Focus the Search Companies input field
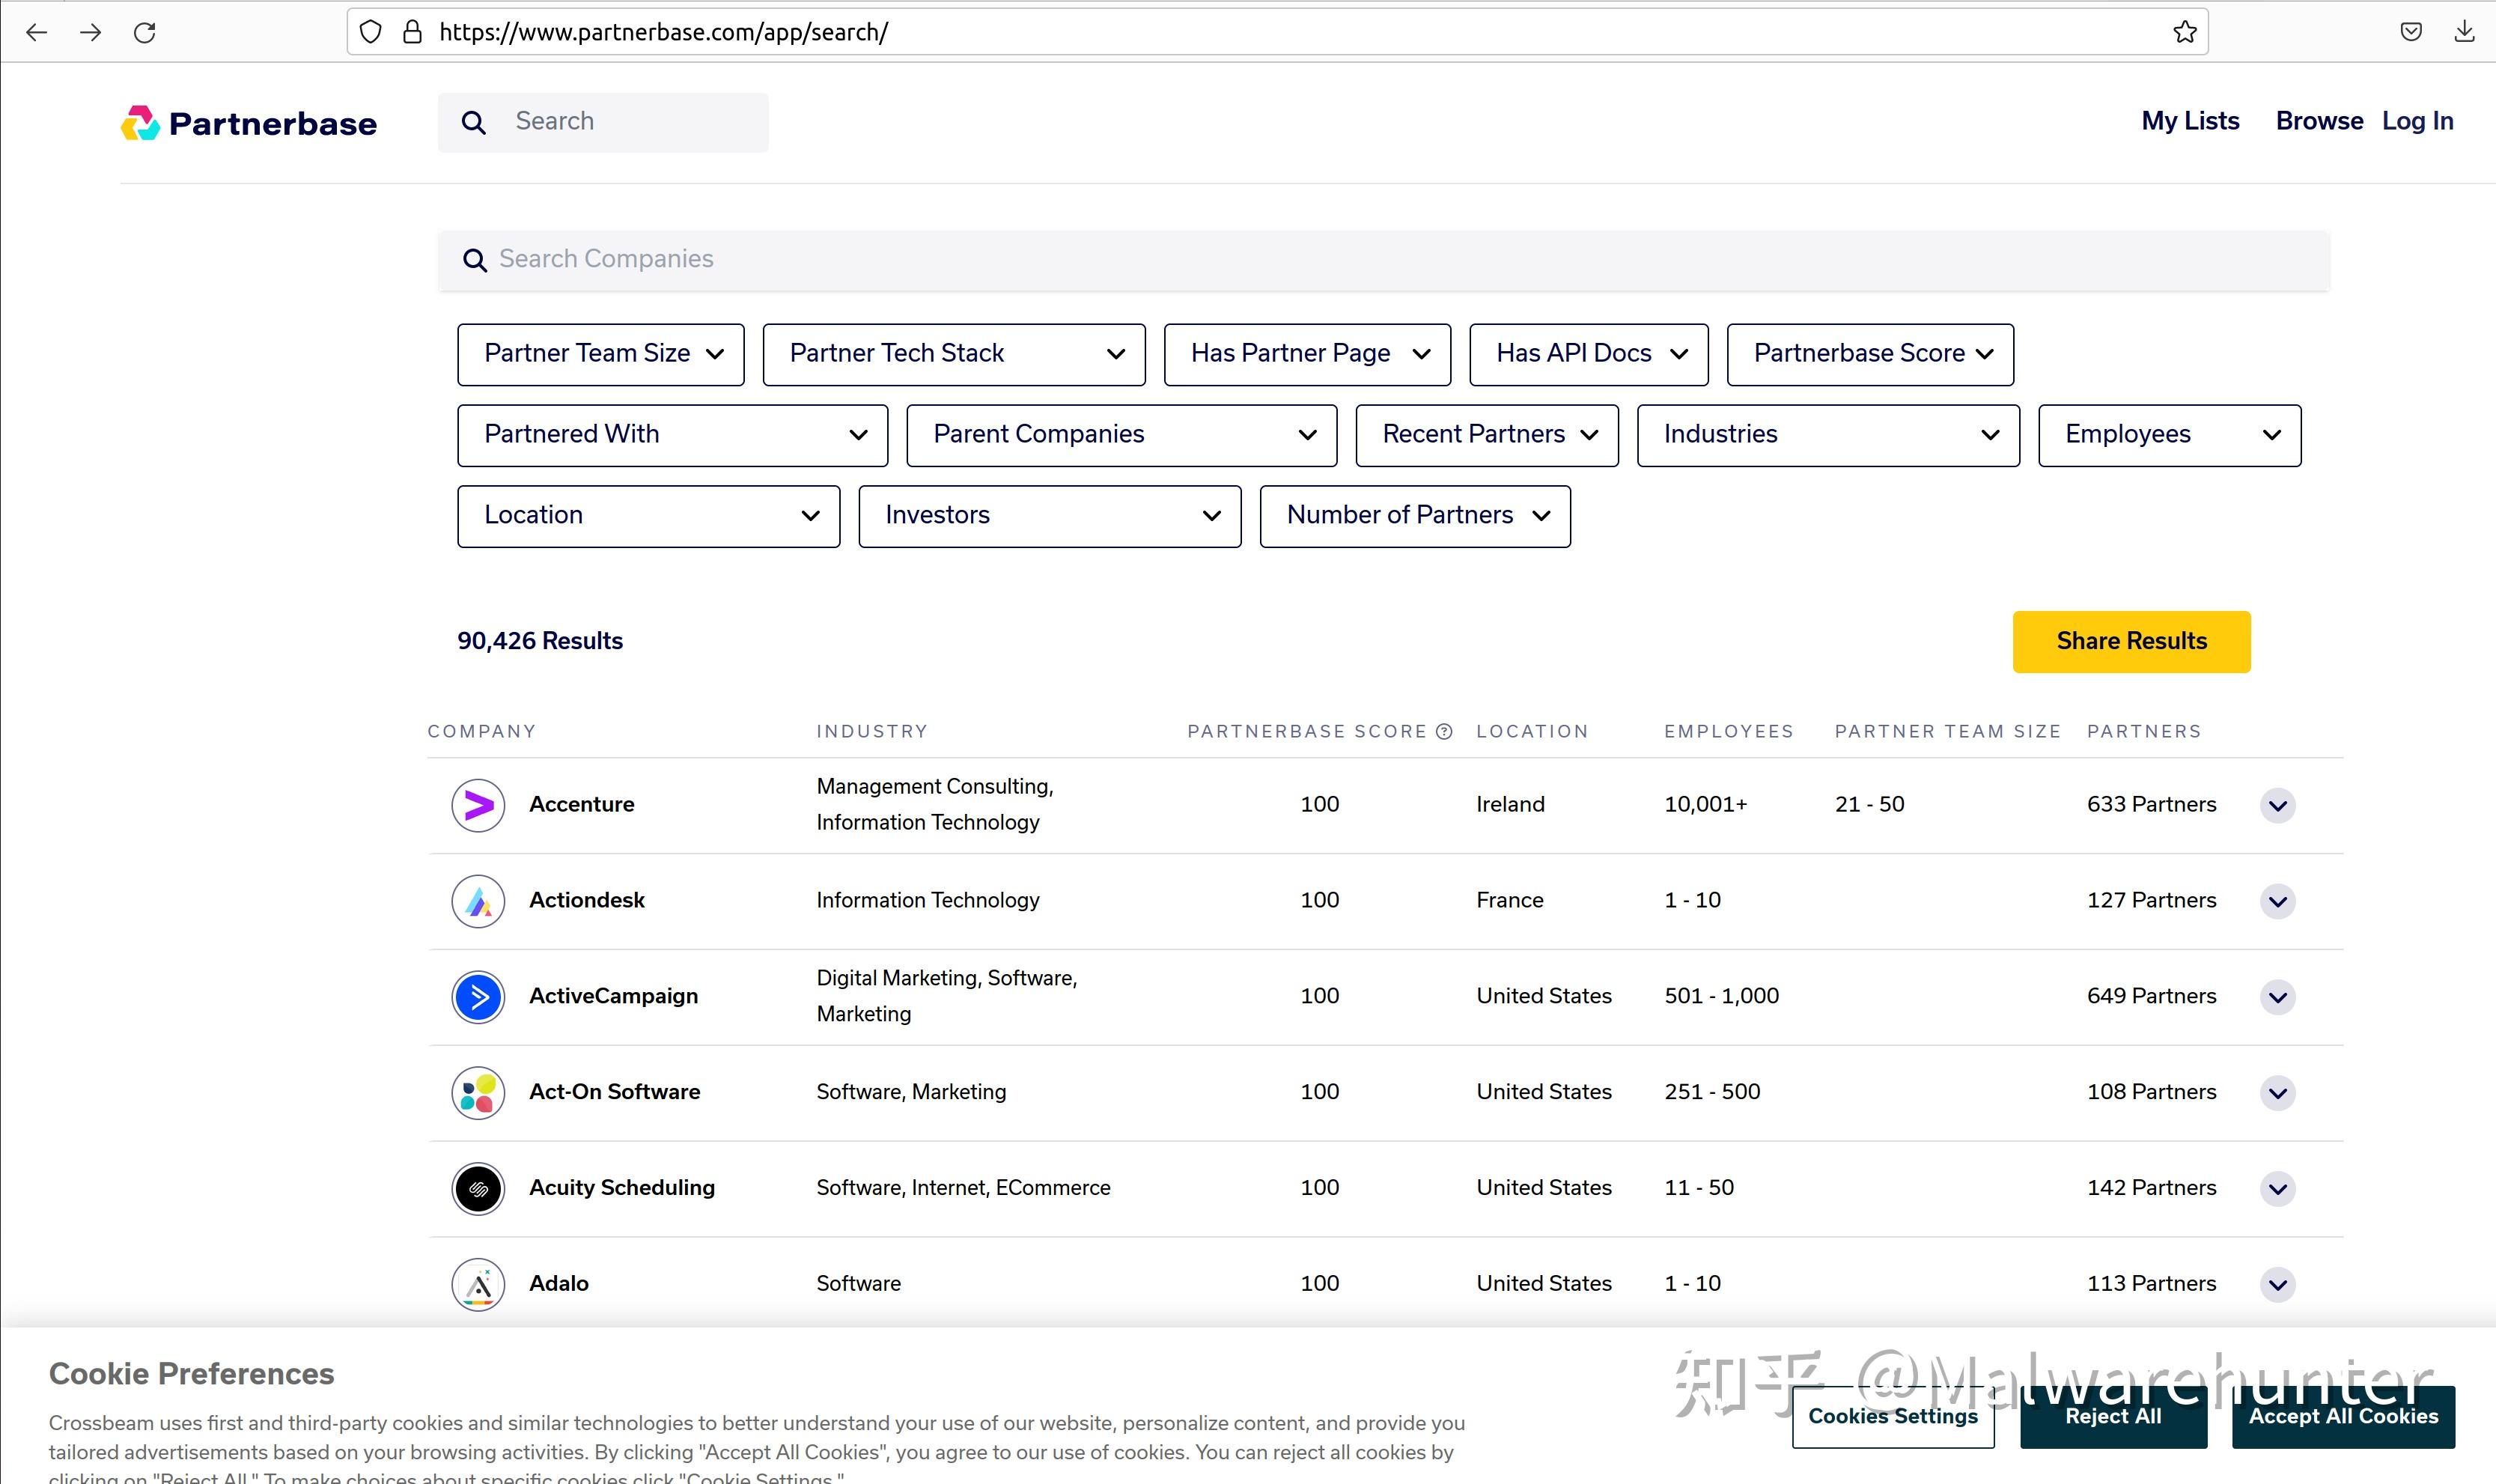This screenshot has height=1484, width=2496. pos(1383,260)
